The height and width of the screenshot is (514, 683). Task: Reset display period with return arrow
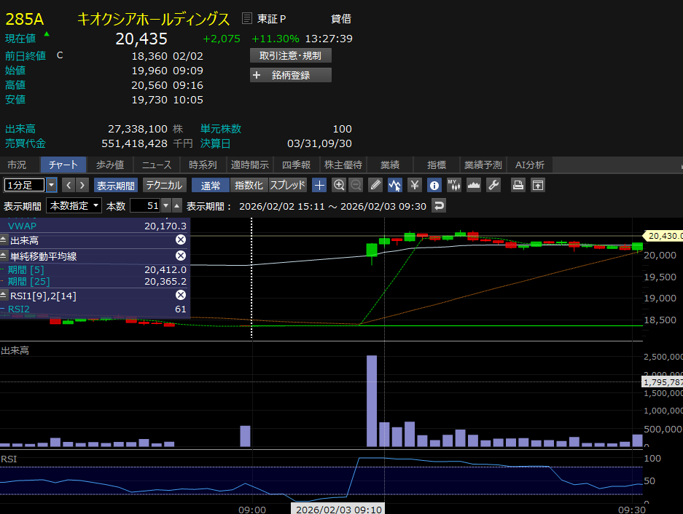439,206
